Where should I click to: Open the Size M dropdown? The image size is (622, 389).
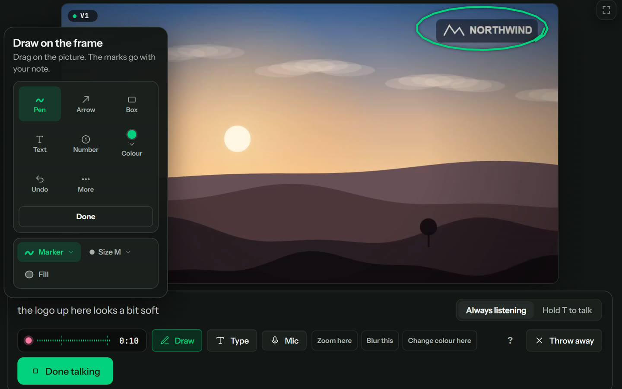pyautogui.click(x=110, y=252)
